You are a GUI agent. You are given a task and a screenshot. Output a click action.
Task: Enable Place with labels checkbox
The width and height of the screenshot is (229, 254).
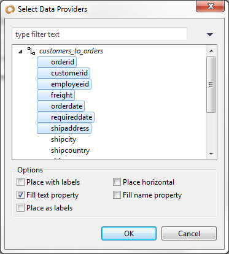coord(20,182)
